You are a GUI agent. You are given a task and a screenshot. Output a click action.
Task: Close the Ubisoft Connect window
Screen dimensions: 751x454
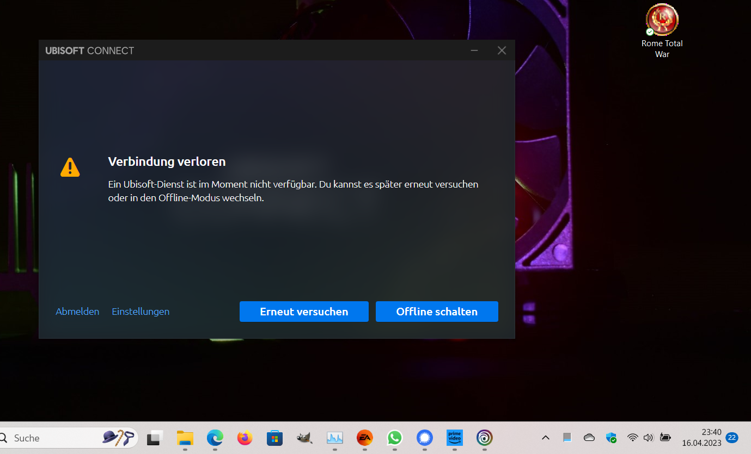pos(502,51)
